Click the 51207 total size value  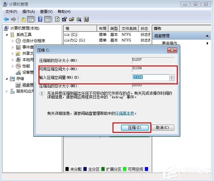tap(137, 59)
